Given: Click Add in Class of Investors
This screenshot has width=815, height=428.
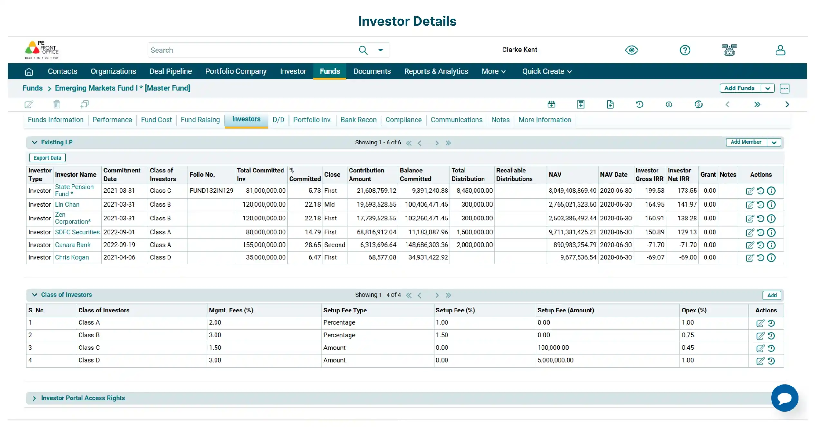Looking at the screenshot, I should tap(772, 295).
